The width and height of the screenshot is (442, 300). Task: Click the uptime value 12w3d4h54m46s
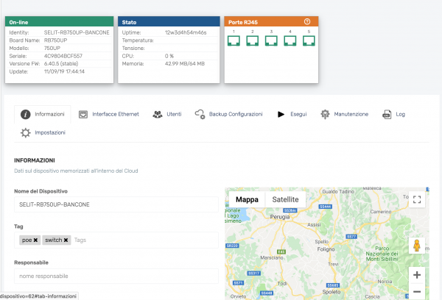click(186, 32)
